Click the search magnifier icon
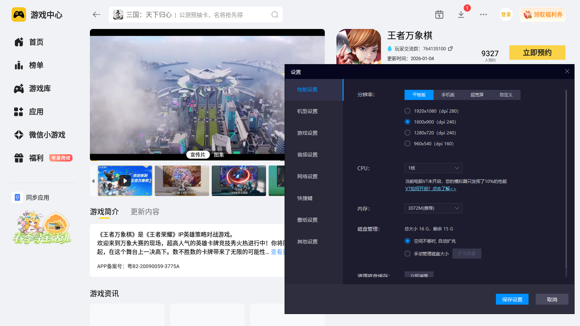The image size is (580, 326). (275, 14)
